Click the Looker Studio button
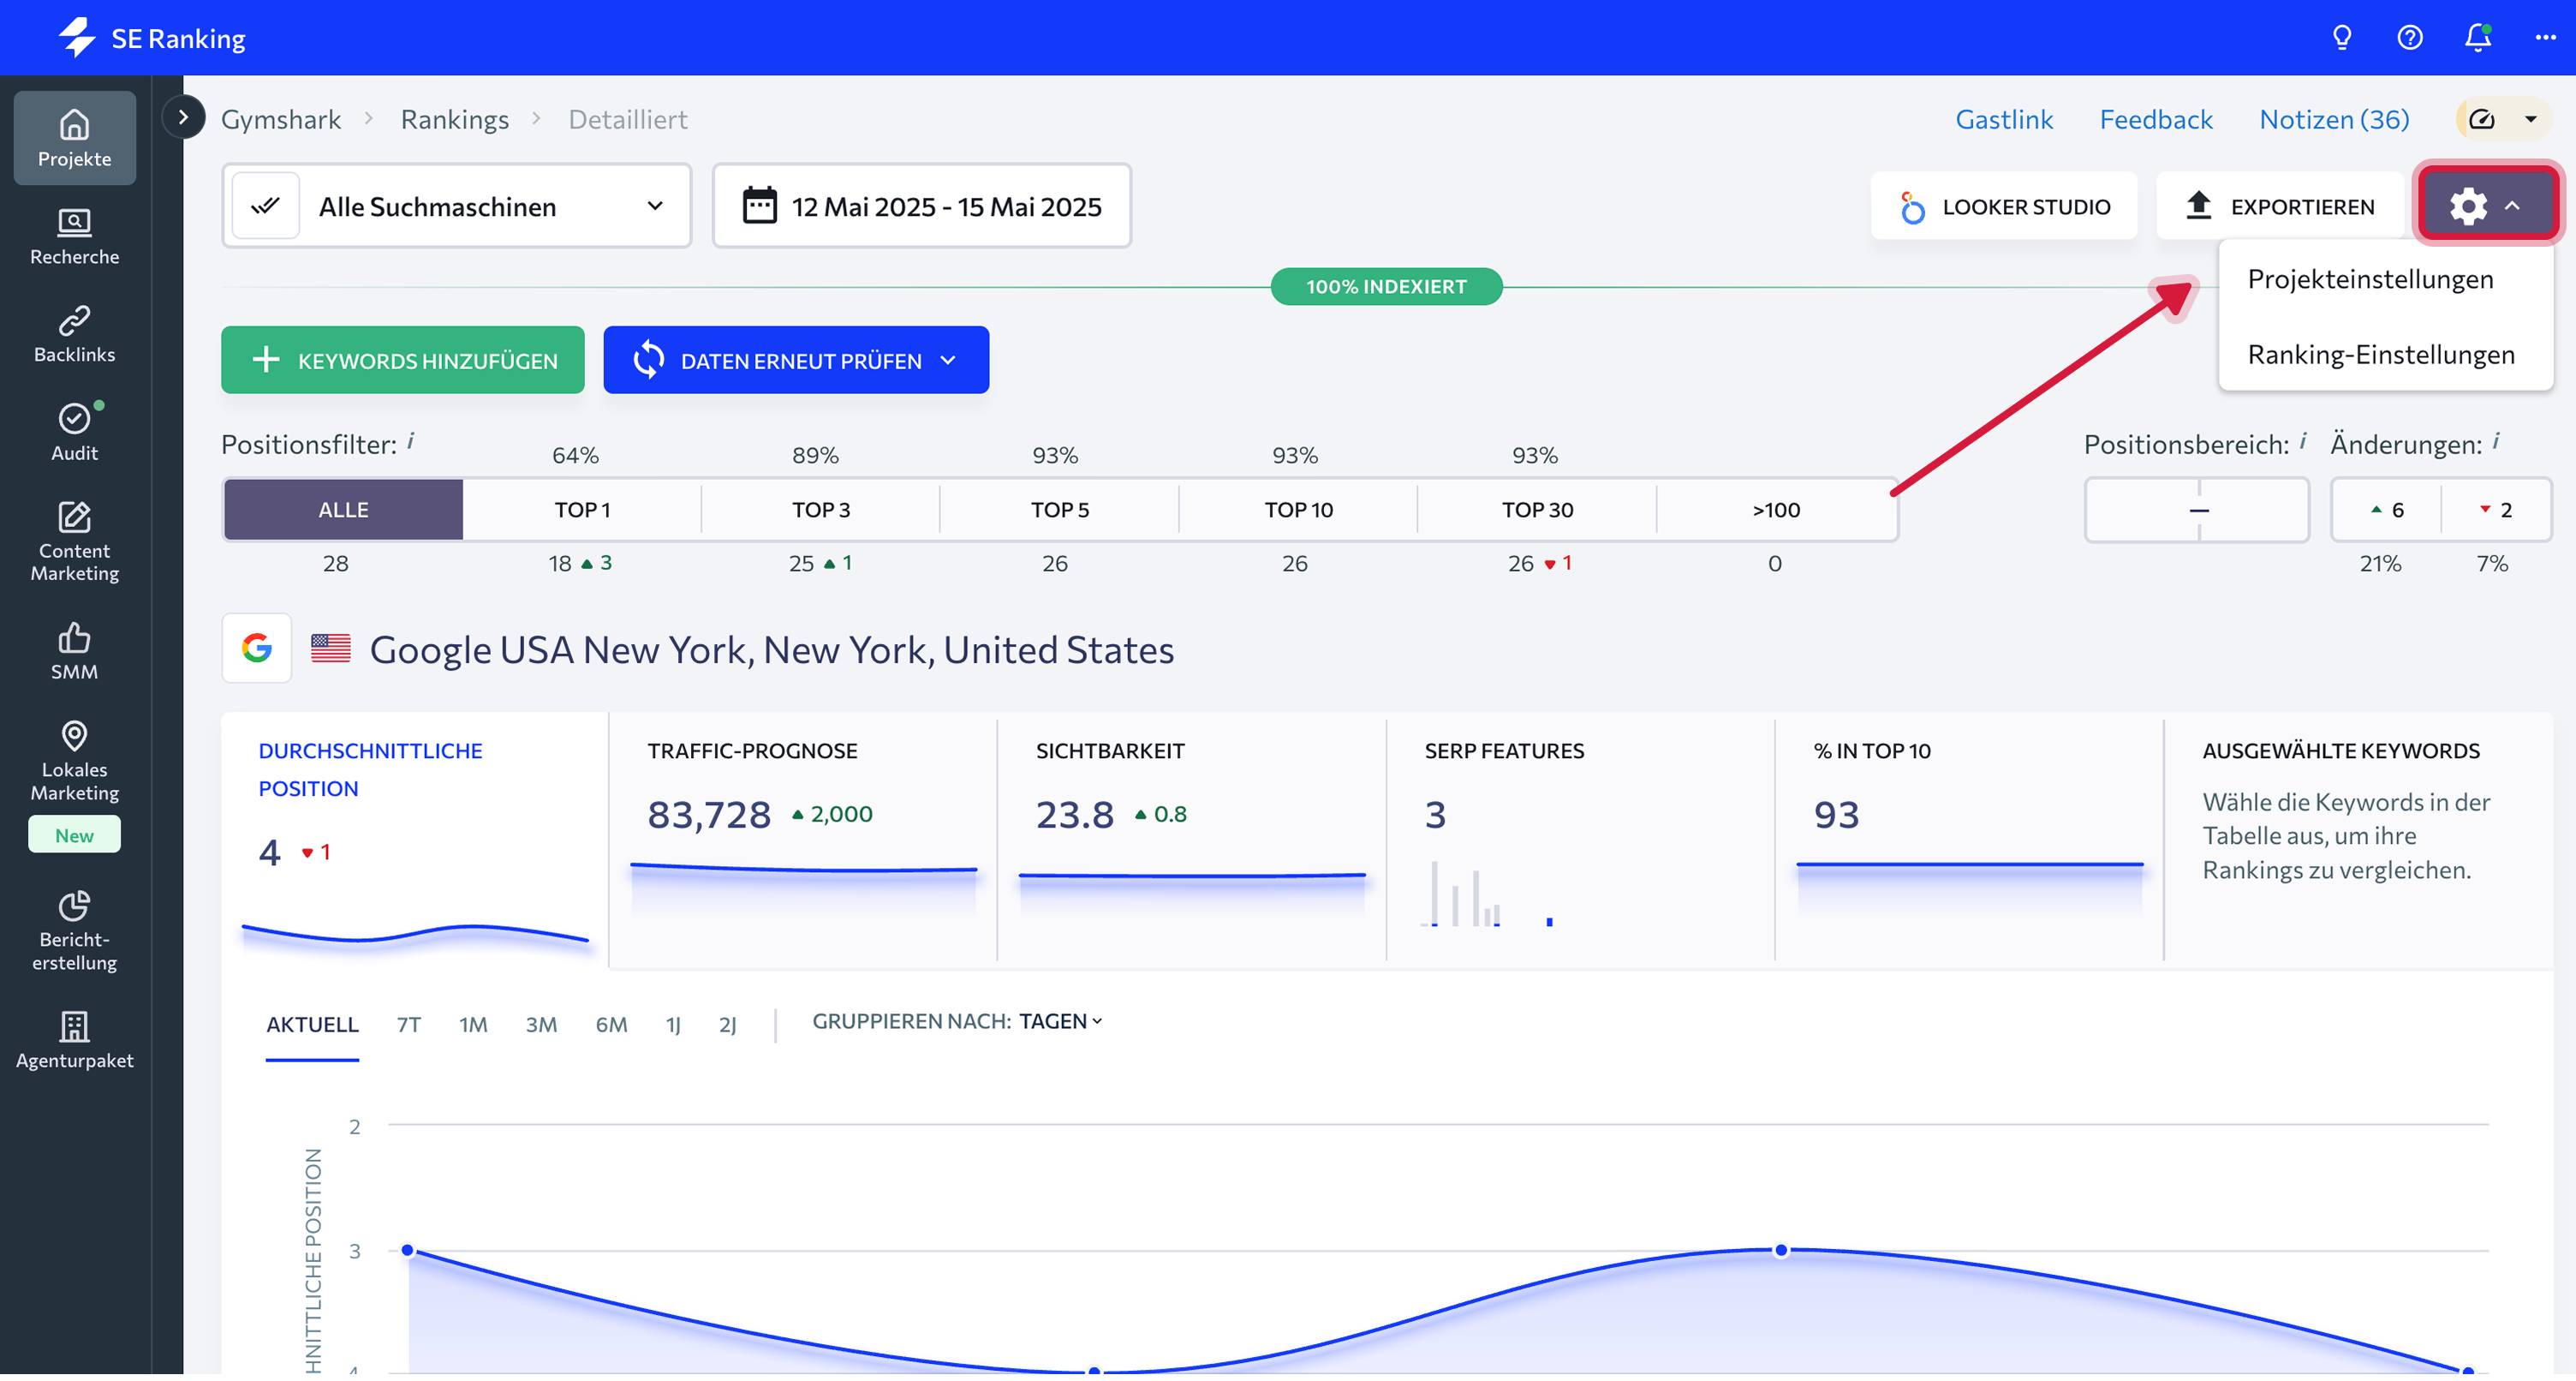The width and height of the screenshot is (2576, 1381). click(2004, 206)
